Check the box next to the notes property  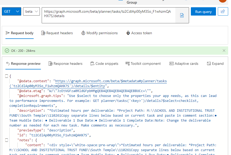pos(6,140)
